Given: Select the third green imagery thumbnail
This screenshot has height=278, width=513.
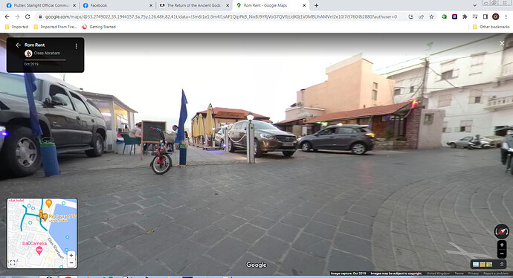Looking at the screenshot, I should pyautogui.click(x=489, y=265).
